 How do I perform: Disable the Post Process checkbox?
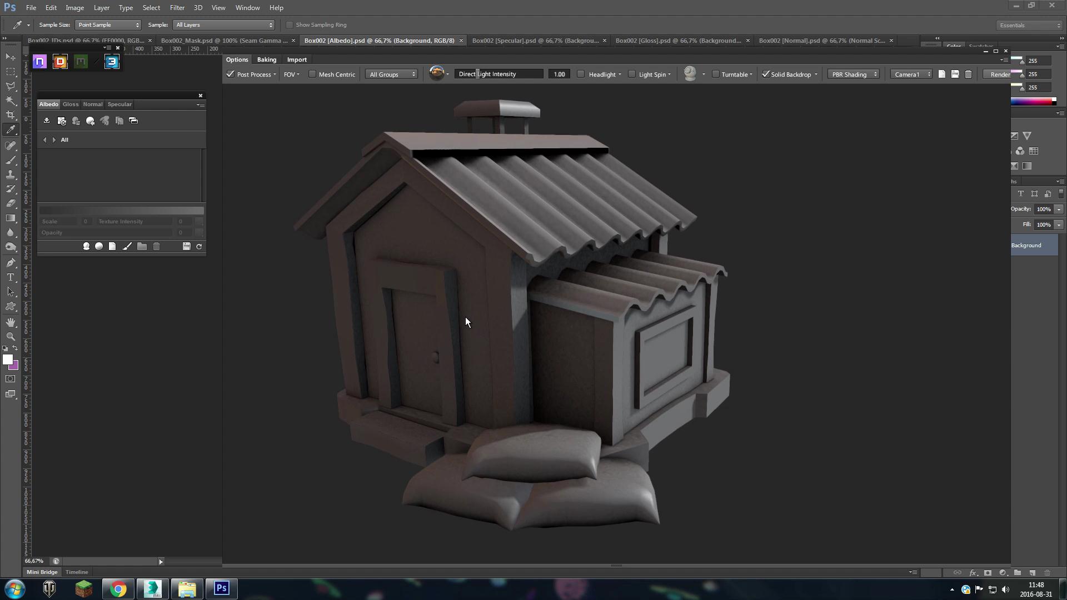231,74
